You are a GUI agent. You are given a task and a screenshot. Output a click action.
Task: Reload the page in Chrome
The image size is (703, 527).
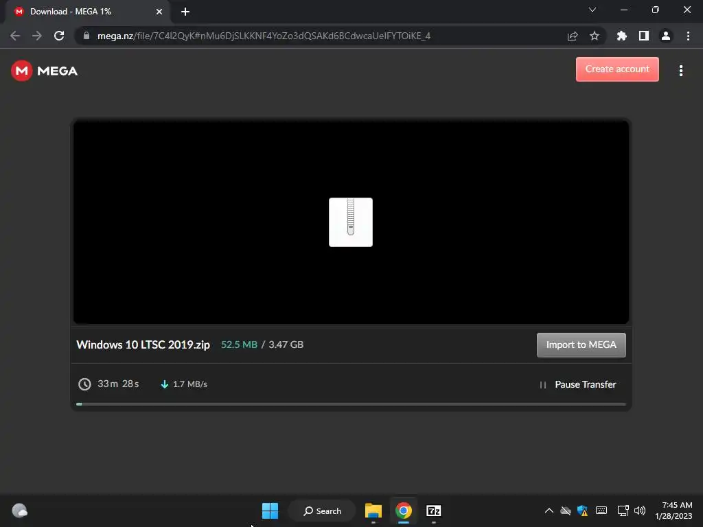[59, 36]
